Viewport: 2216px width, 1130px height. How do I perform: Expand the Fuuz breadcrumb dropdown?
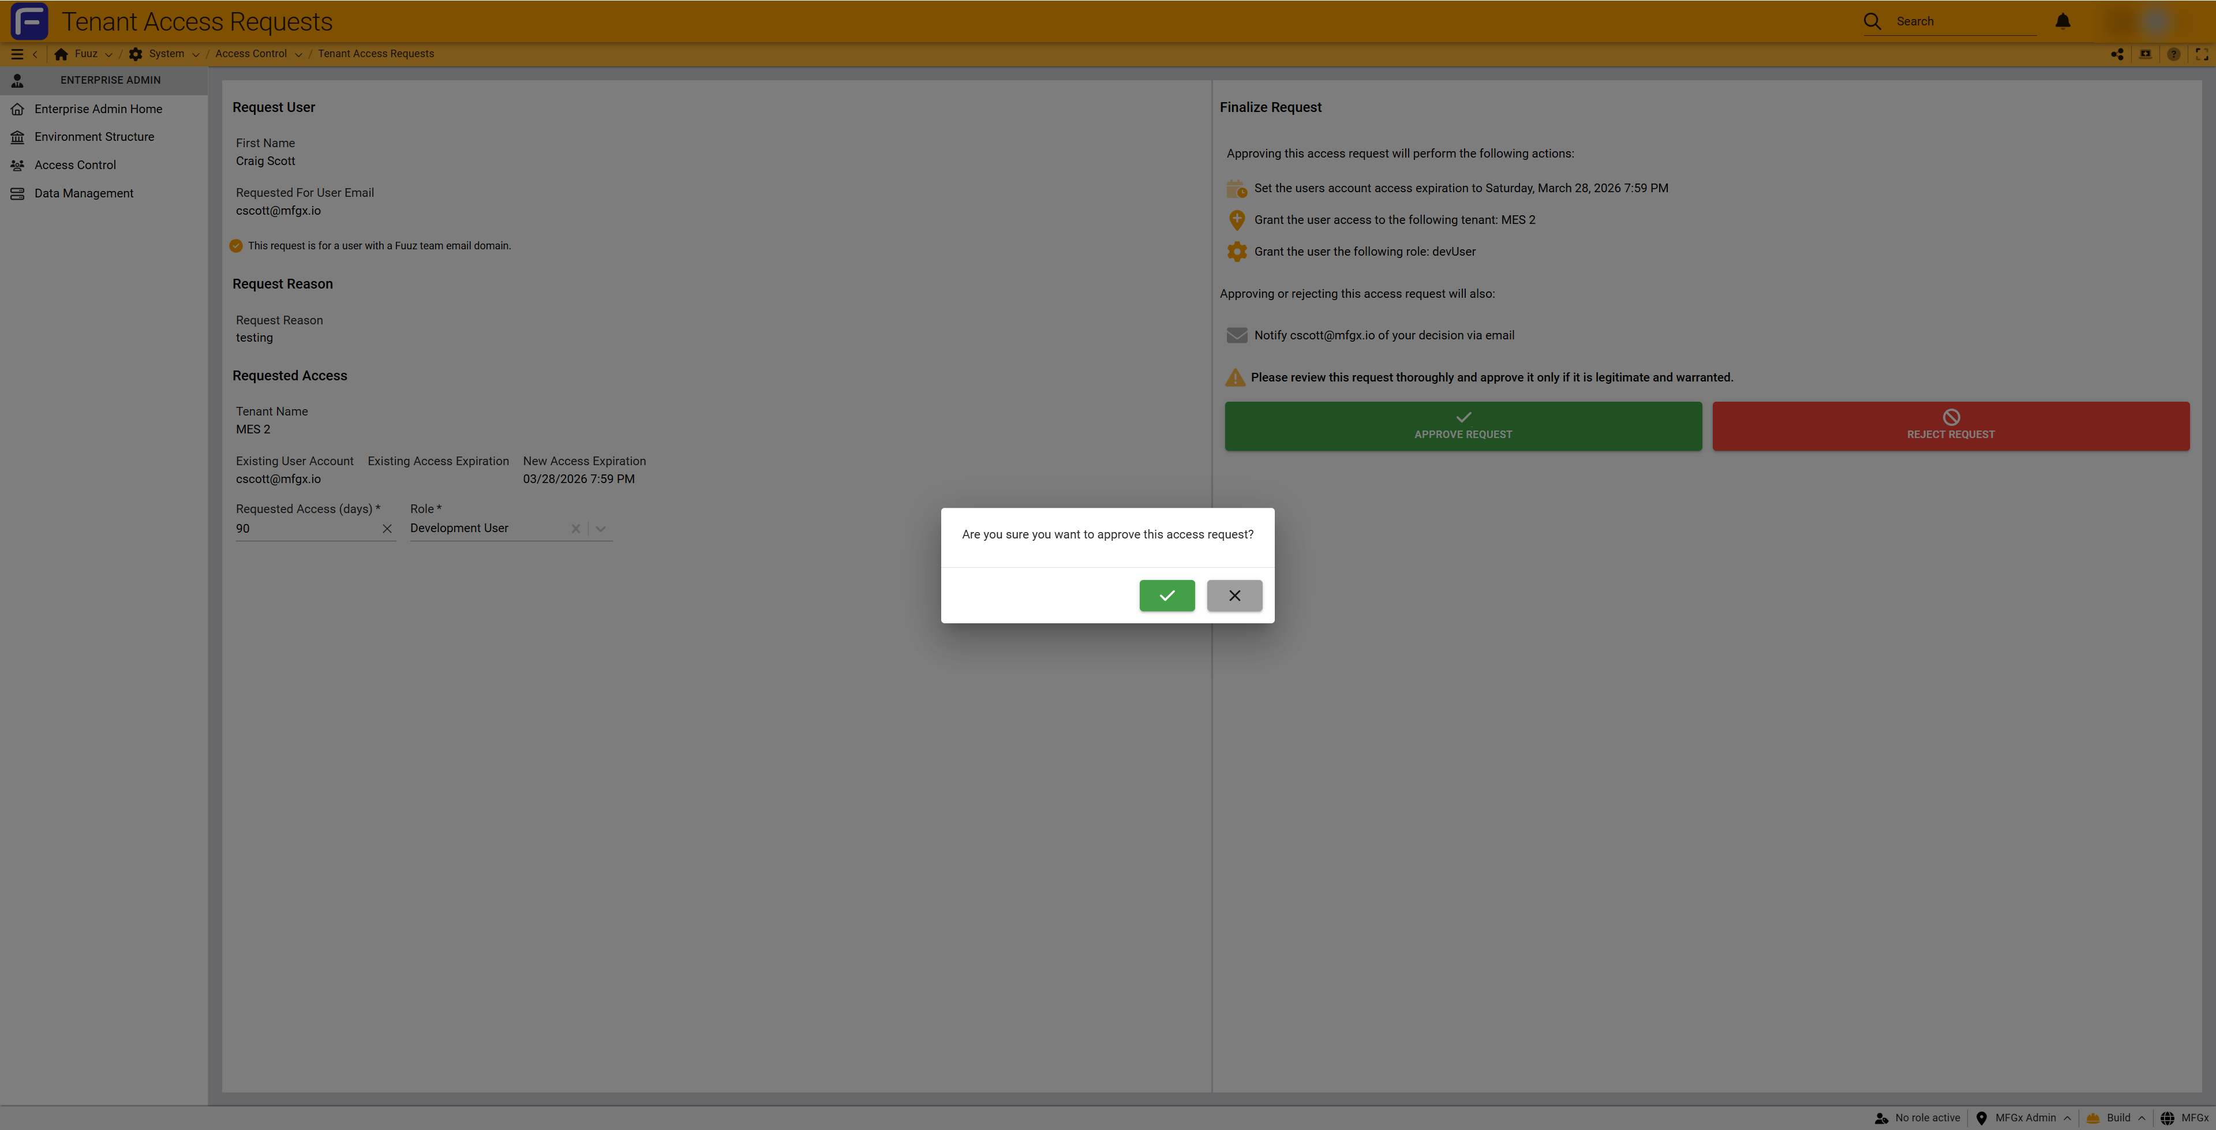108,54
